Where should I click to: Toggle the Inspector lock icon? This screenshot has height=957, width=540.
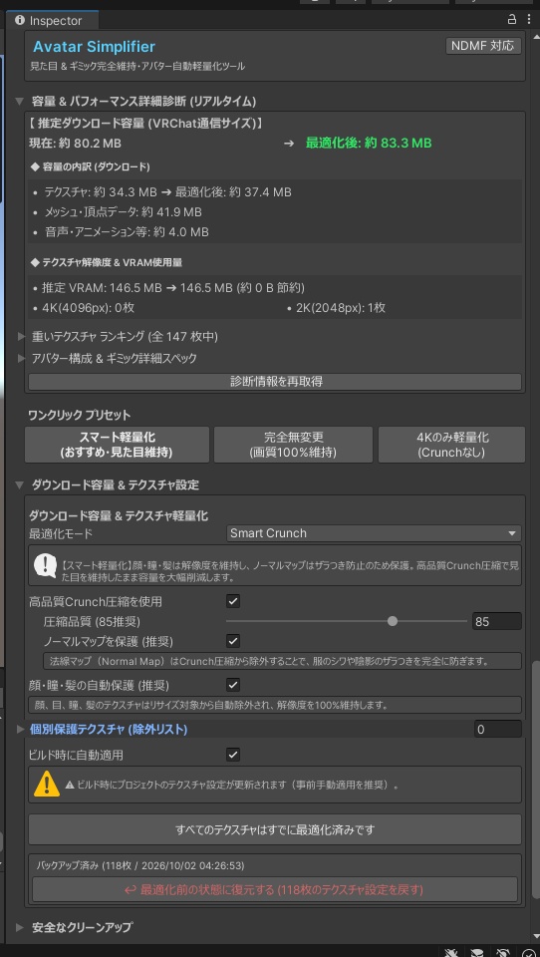[x=512, y=20]
